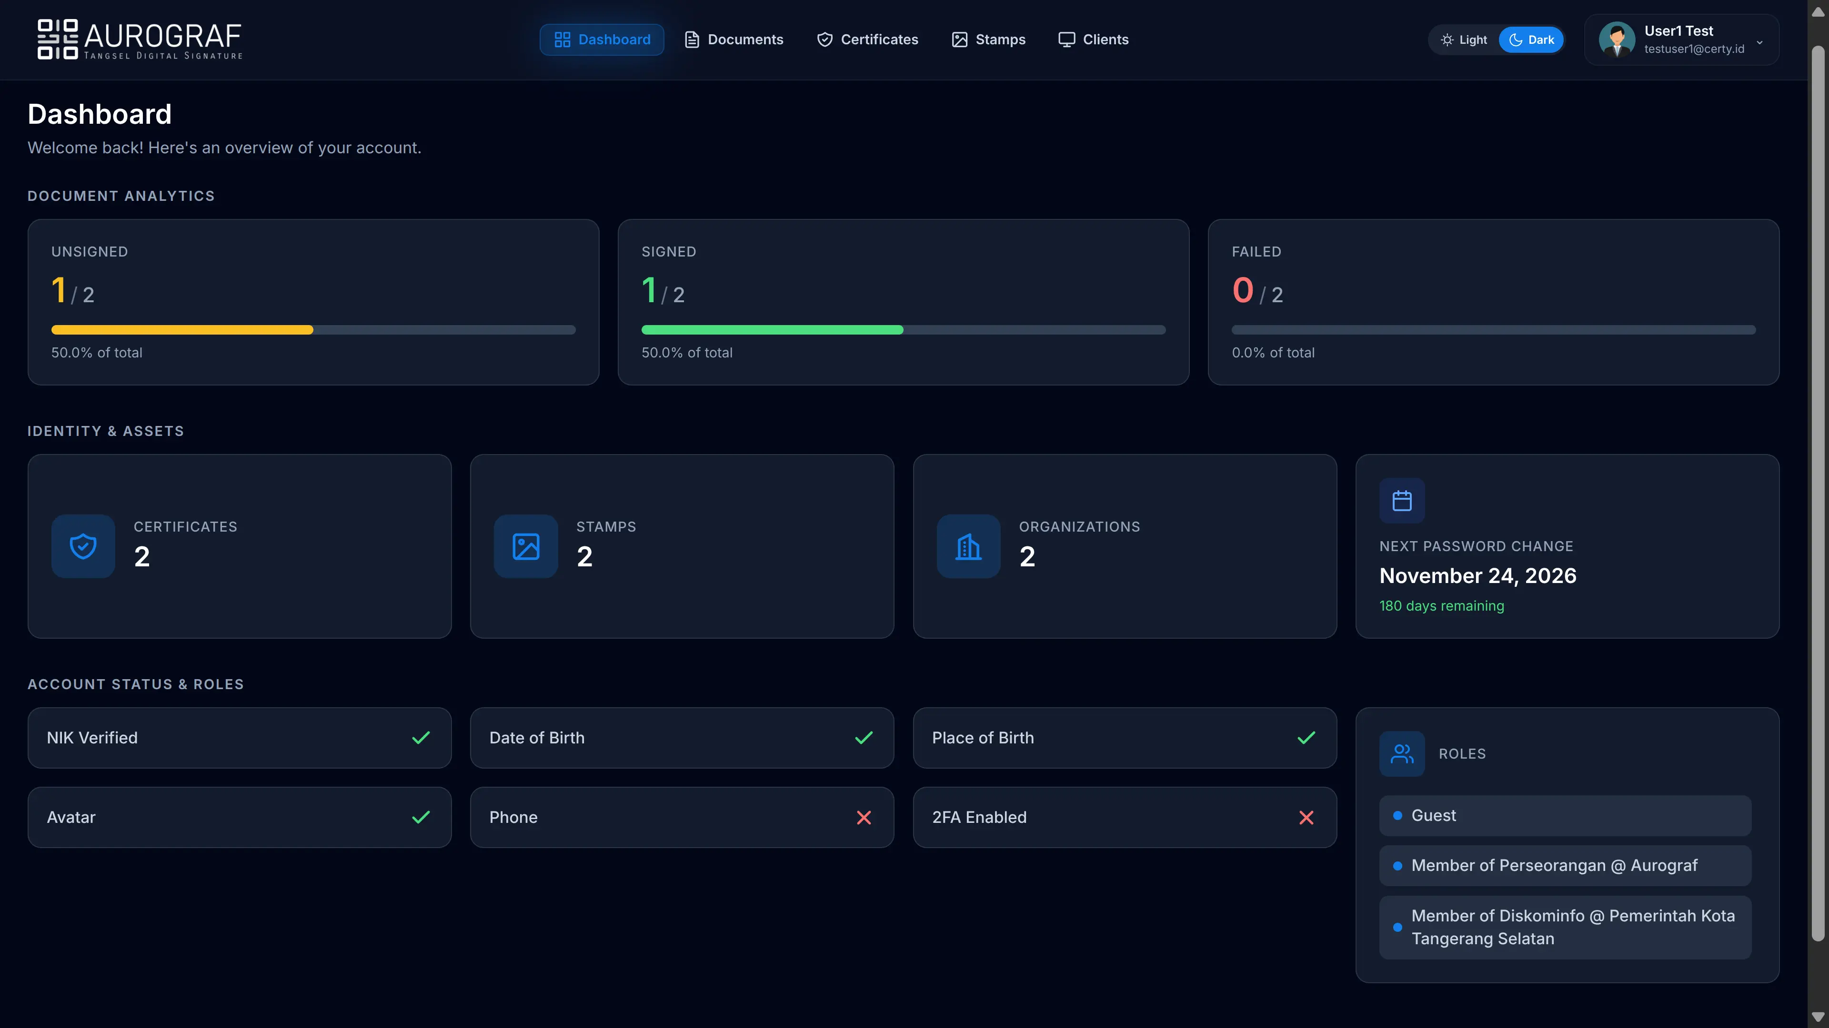Click the moon icon of the Dark theme
The width and height of the screenshot is (1829, 1028).
[1515, 40]
